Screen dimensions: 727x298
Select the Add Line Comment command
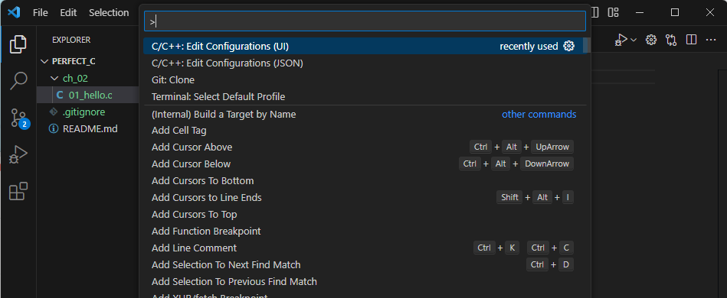365,248
